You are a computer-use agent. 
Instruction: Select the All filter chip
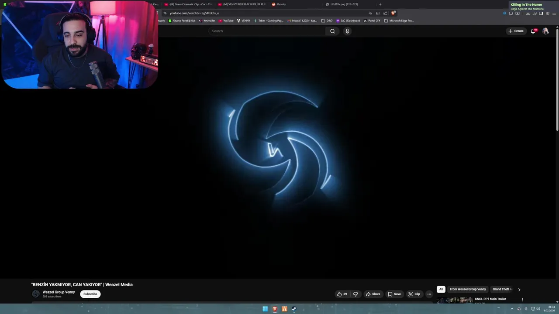(441, 289)
